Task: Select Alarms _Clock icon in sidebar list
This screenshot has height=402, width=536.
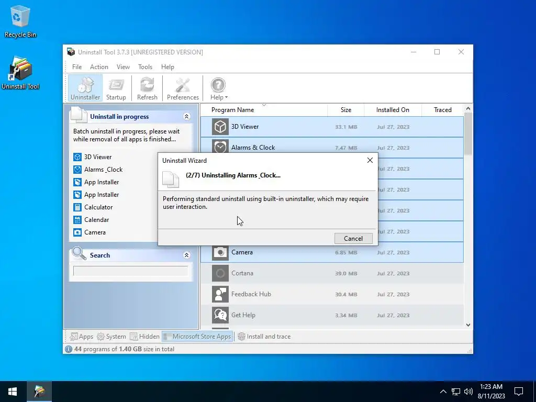Action: 77,170
